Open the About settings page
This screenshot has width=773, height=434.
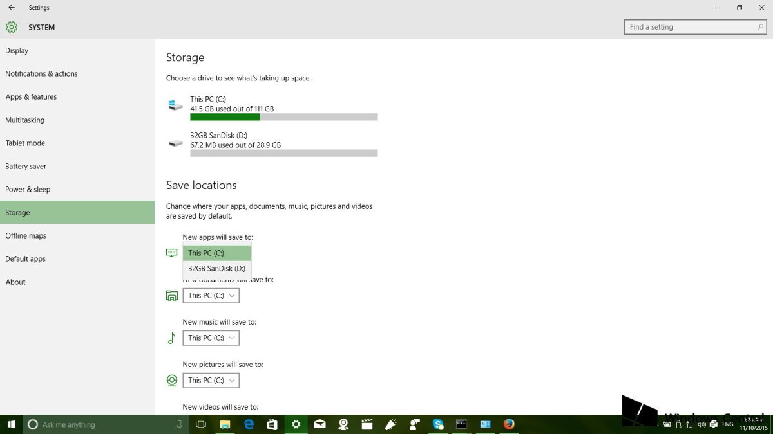tap(15, 282)
